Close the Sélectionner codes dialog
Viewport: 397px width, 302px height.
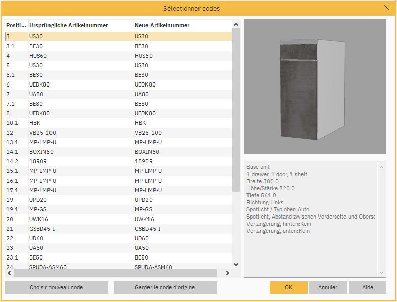(386, 8)
